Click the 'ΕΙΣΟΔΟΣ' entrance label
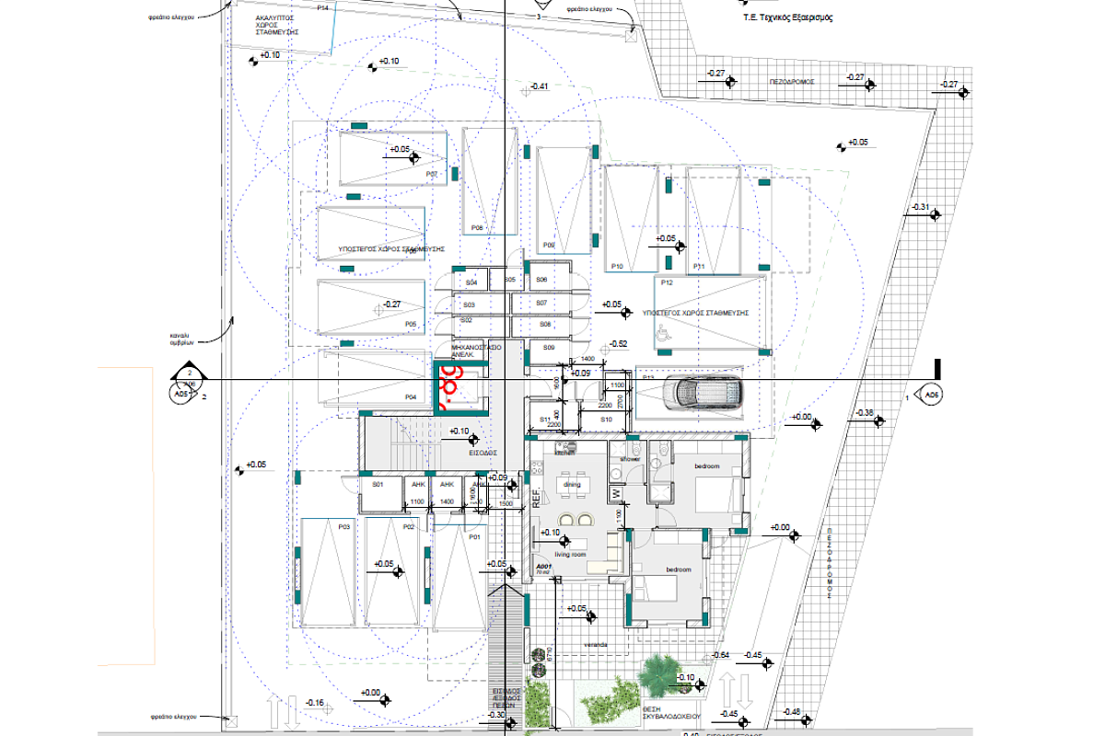The height and width of the screenshot is (736, 1105). (482, 453)
